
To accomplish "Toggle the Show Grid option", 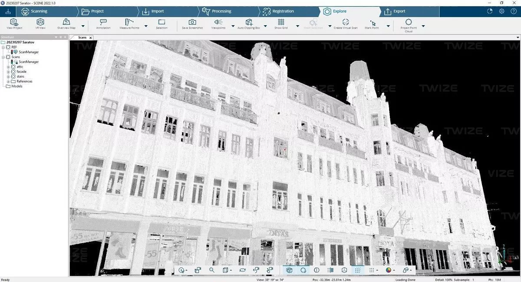I will click(281, 22).
